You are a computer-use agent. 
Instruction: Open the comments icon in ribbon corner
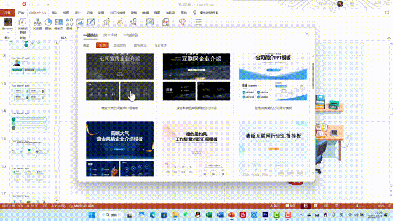[x=387, y=12]
